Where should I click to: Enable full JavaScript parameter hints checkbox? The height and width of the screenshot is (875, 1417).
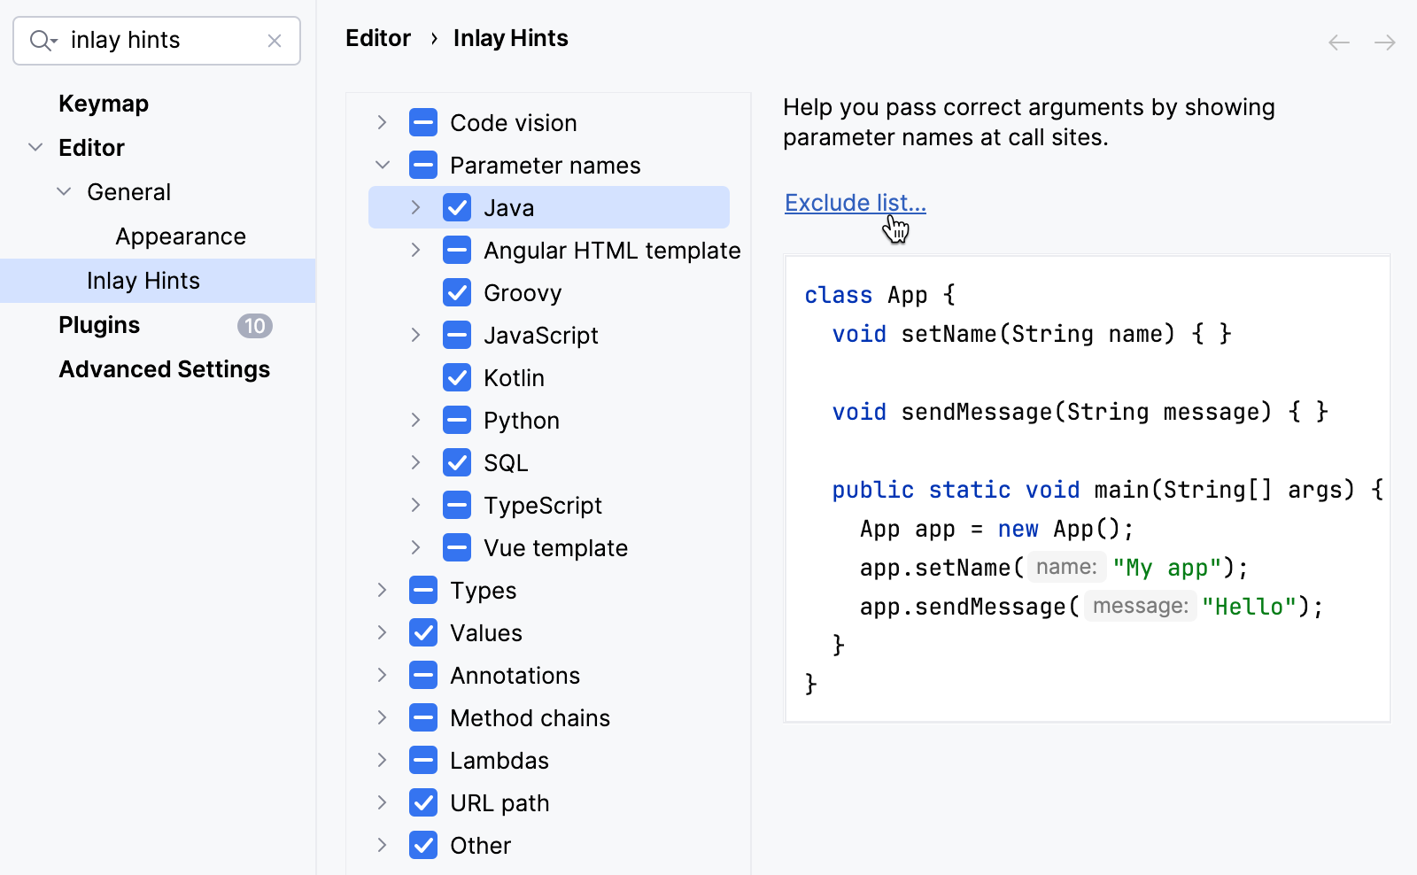coord(457,335)
